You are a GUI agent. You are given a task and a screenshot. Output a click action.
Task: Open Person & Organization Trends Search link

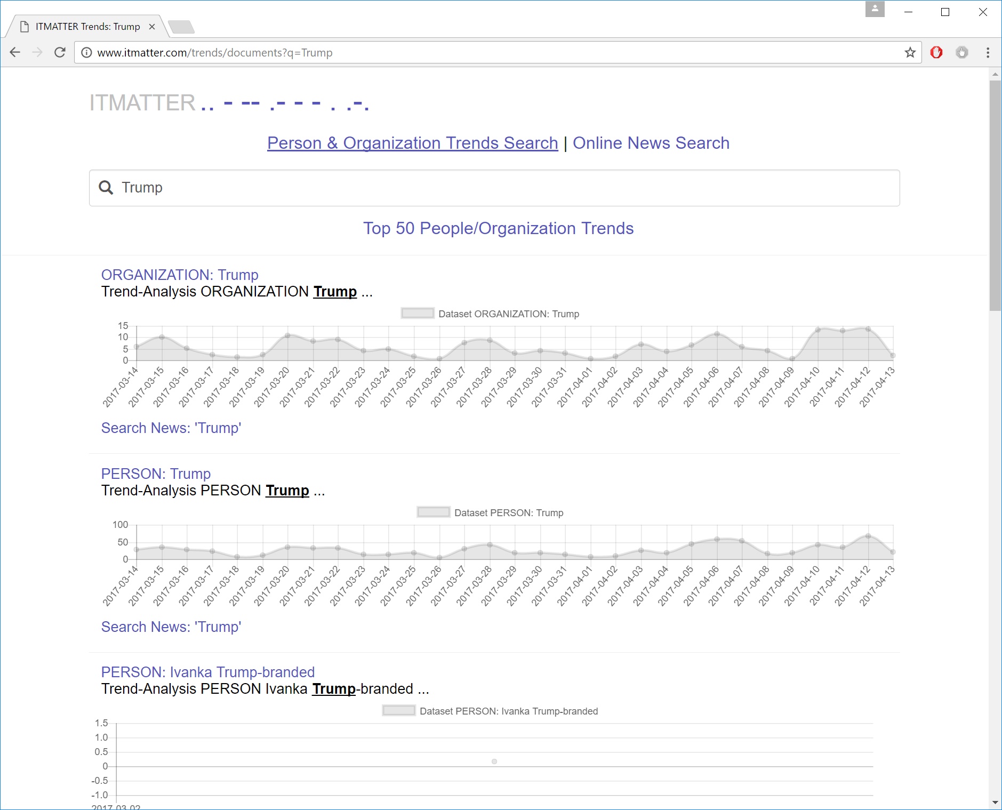coord(413,143)
